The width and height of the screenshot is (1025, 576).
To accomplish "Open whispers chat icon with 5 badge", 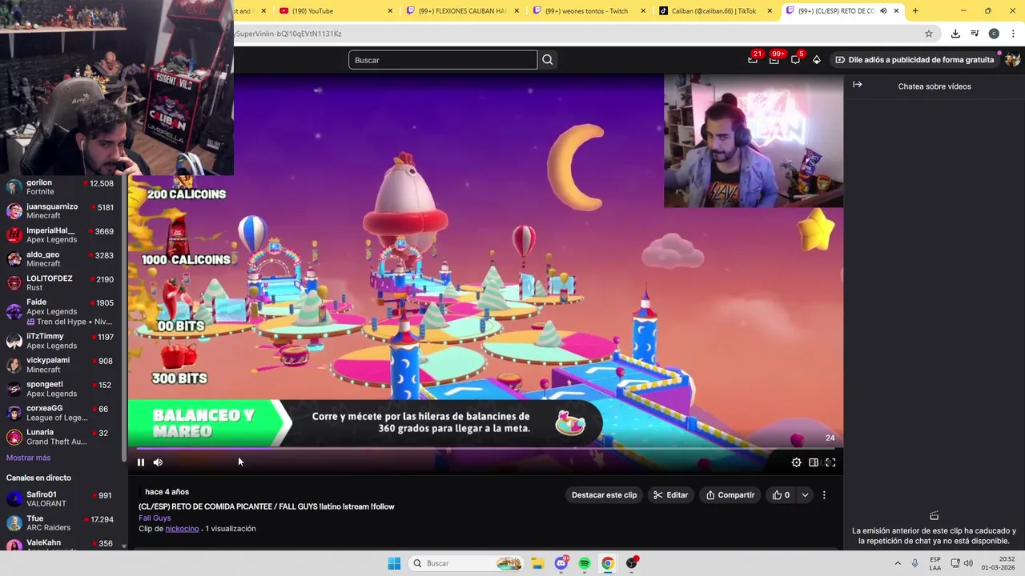I will 796,59.
